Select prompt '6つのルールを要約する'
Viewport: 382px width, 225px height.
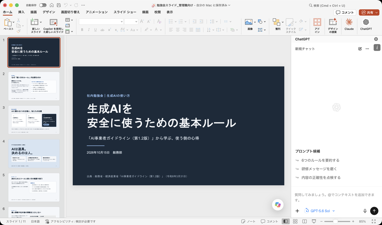[x=320, y=160]
